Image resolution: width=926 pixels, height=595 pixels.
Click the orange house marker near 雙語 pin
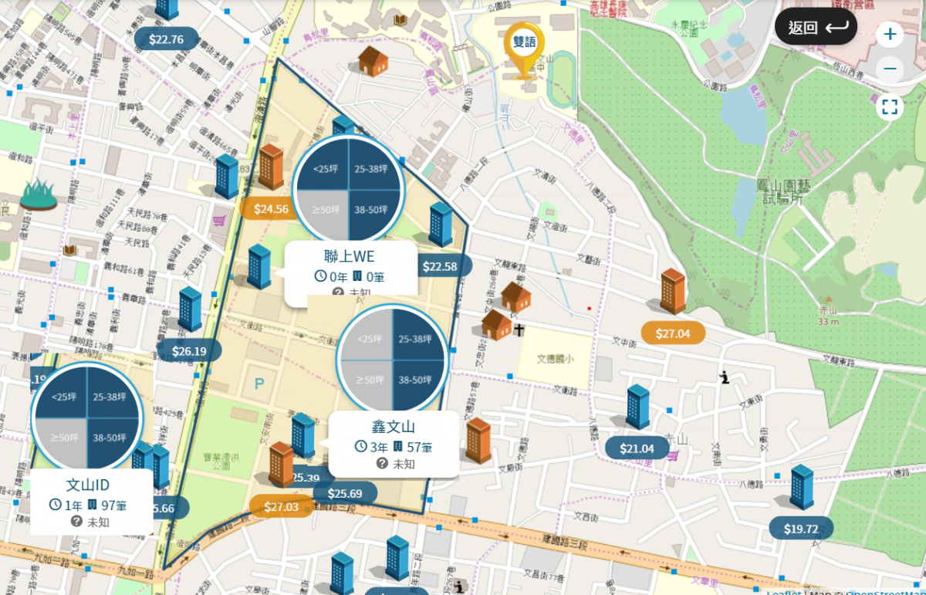coord(373,61)
